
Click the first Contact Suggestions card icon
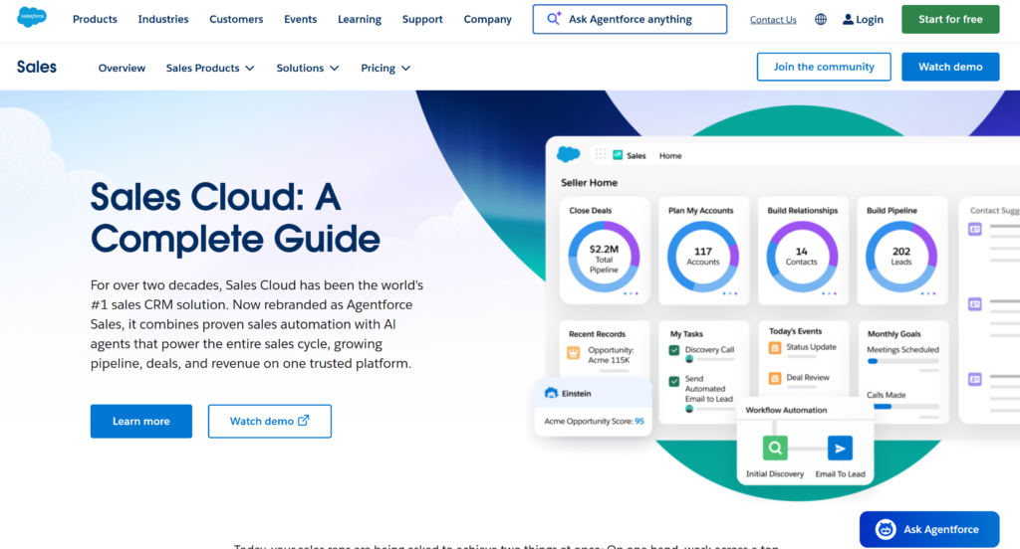pos(974,229)
